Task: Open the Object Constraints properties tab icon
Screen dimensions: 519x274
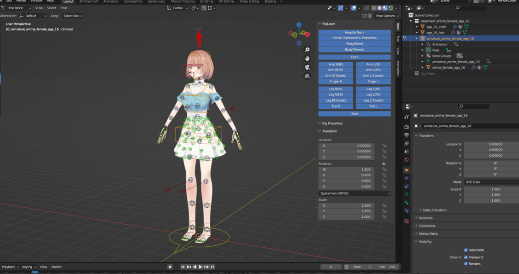Action: 407,187
